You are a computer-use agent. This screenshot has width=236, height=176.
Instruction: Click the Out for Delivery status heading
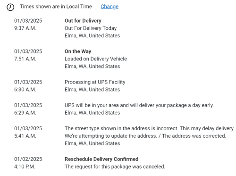click(83, 21)
